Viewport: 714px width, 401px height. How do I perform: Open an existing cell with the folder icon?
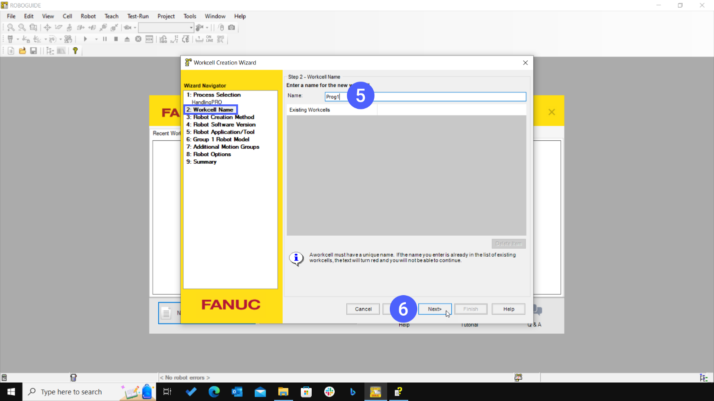pos(22,50)
